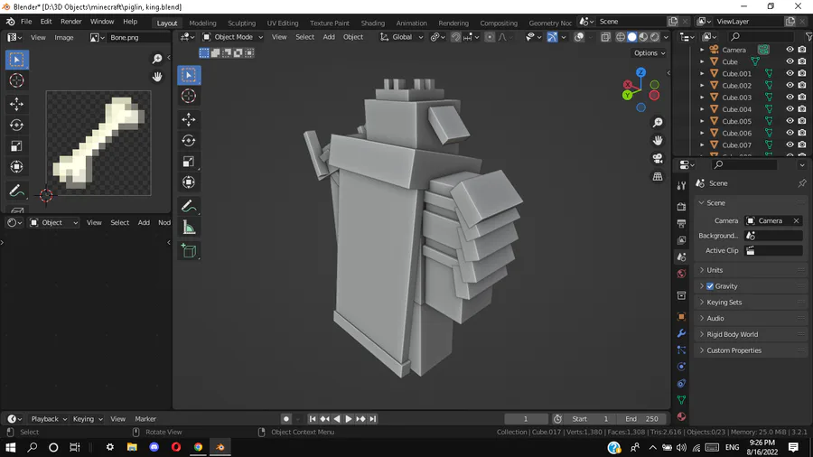The image size is (813, 457).
Task: Click the image editor zoom icon
Action: point(157,59)
